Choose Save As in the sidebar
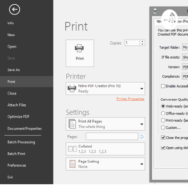This screenshot has width=188, height=188. pyautogui.click(x=14, y=70)
